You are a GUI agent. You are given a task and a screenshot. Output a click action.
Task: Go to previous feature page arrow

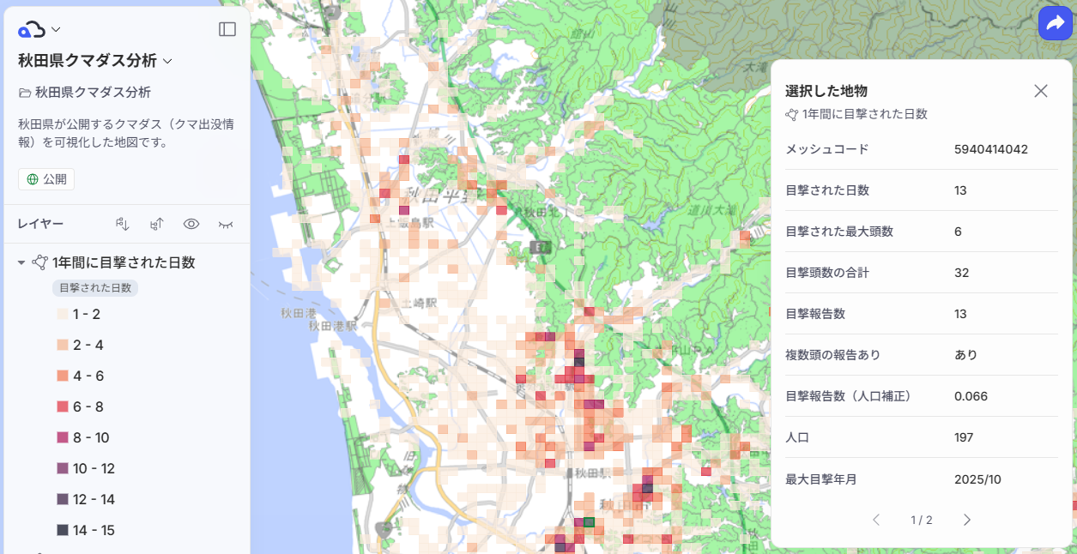pyautogui.click(x=876, y=520)
